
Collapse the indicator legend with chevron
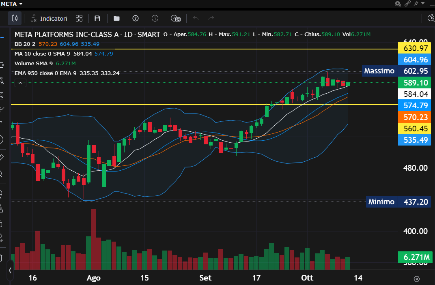click(x=20, y=83)
